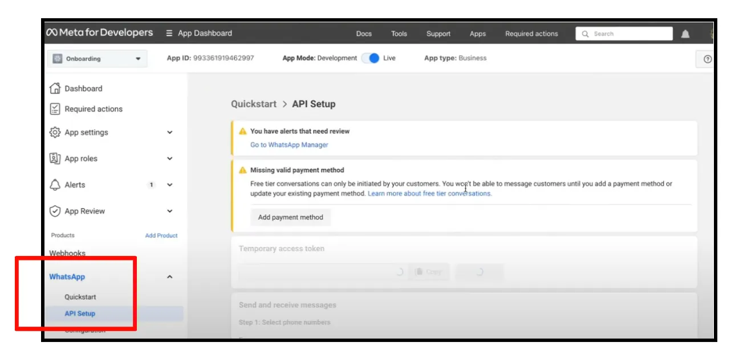This screenshot has height=350, width=739.
Task: Expand the App settings section
Action: [x=169, y=132]
